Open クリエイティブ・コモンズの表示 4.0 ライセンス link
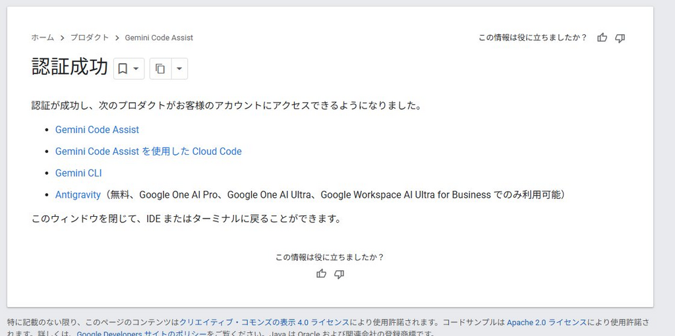The image size is (675, 336). tap(264, 322)
